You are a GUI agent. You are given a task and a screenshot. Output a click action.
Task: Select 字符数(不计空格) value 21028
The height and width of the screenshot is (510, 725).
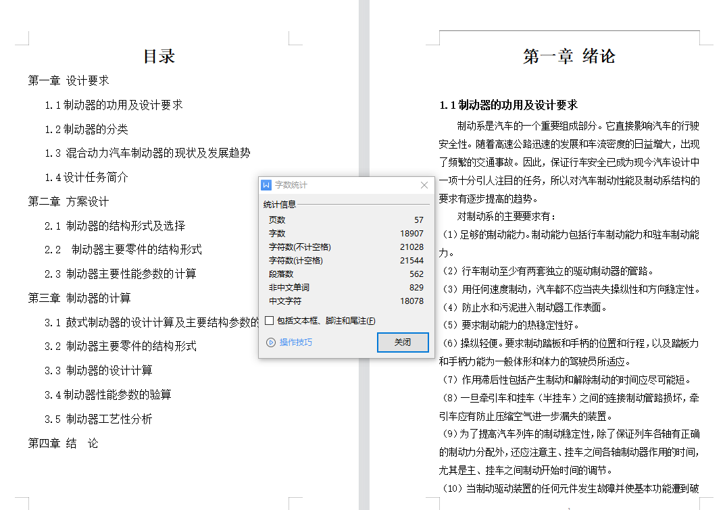pyautogui.click(x=411, y=247)
